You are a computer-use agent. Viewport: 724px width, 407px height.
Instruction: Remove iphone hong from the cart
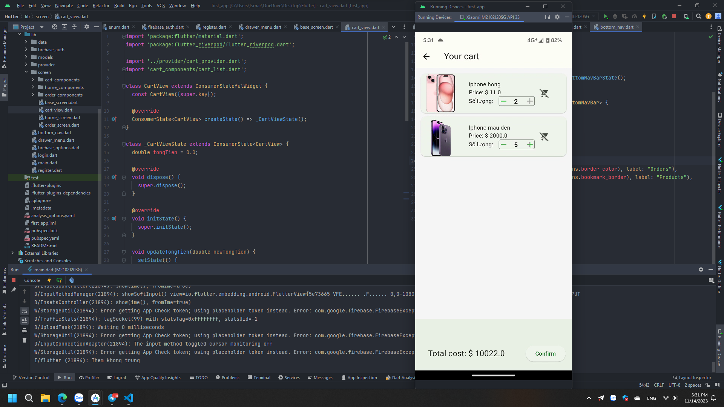coord(544,93)
